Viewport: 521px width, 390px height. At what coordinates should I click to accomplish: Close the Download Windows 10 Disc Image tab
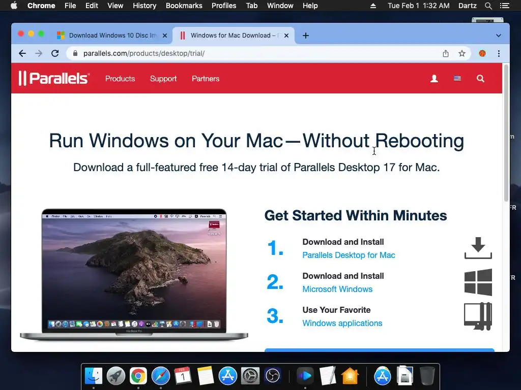(x=165, y=36)
